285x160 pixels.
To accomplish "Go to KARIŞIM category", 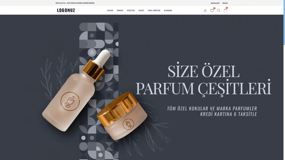I will click(x=168, y=11).
